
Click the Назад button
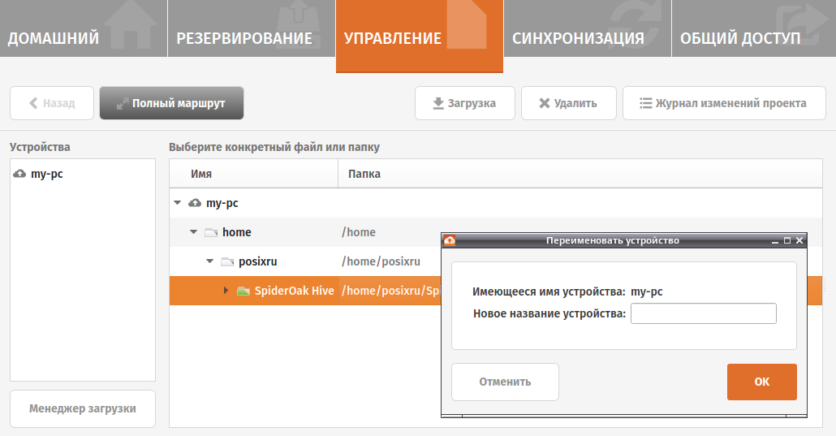(52, 103)
